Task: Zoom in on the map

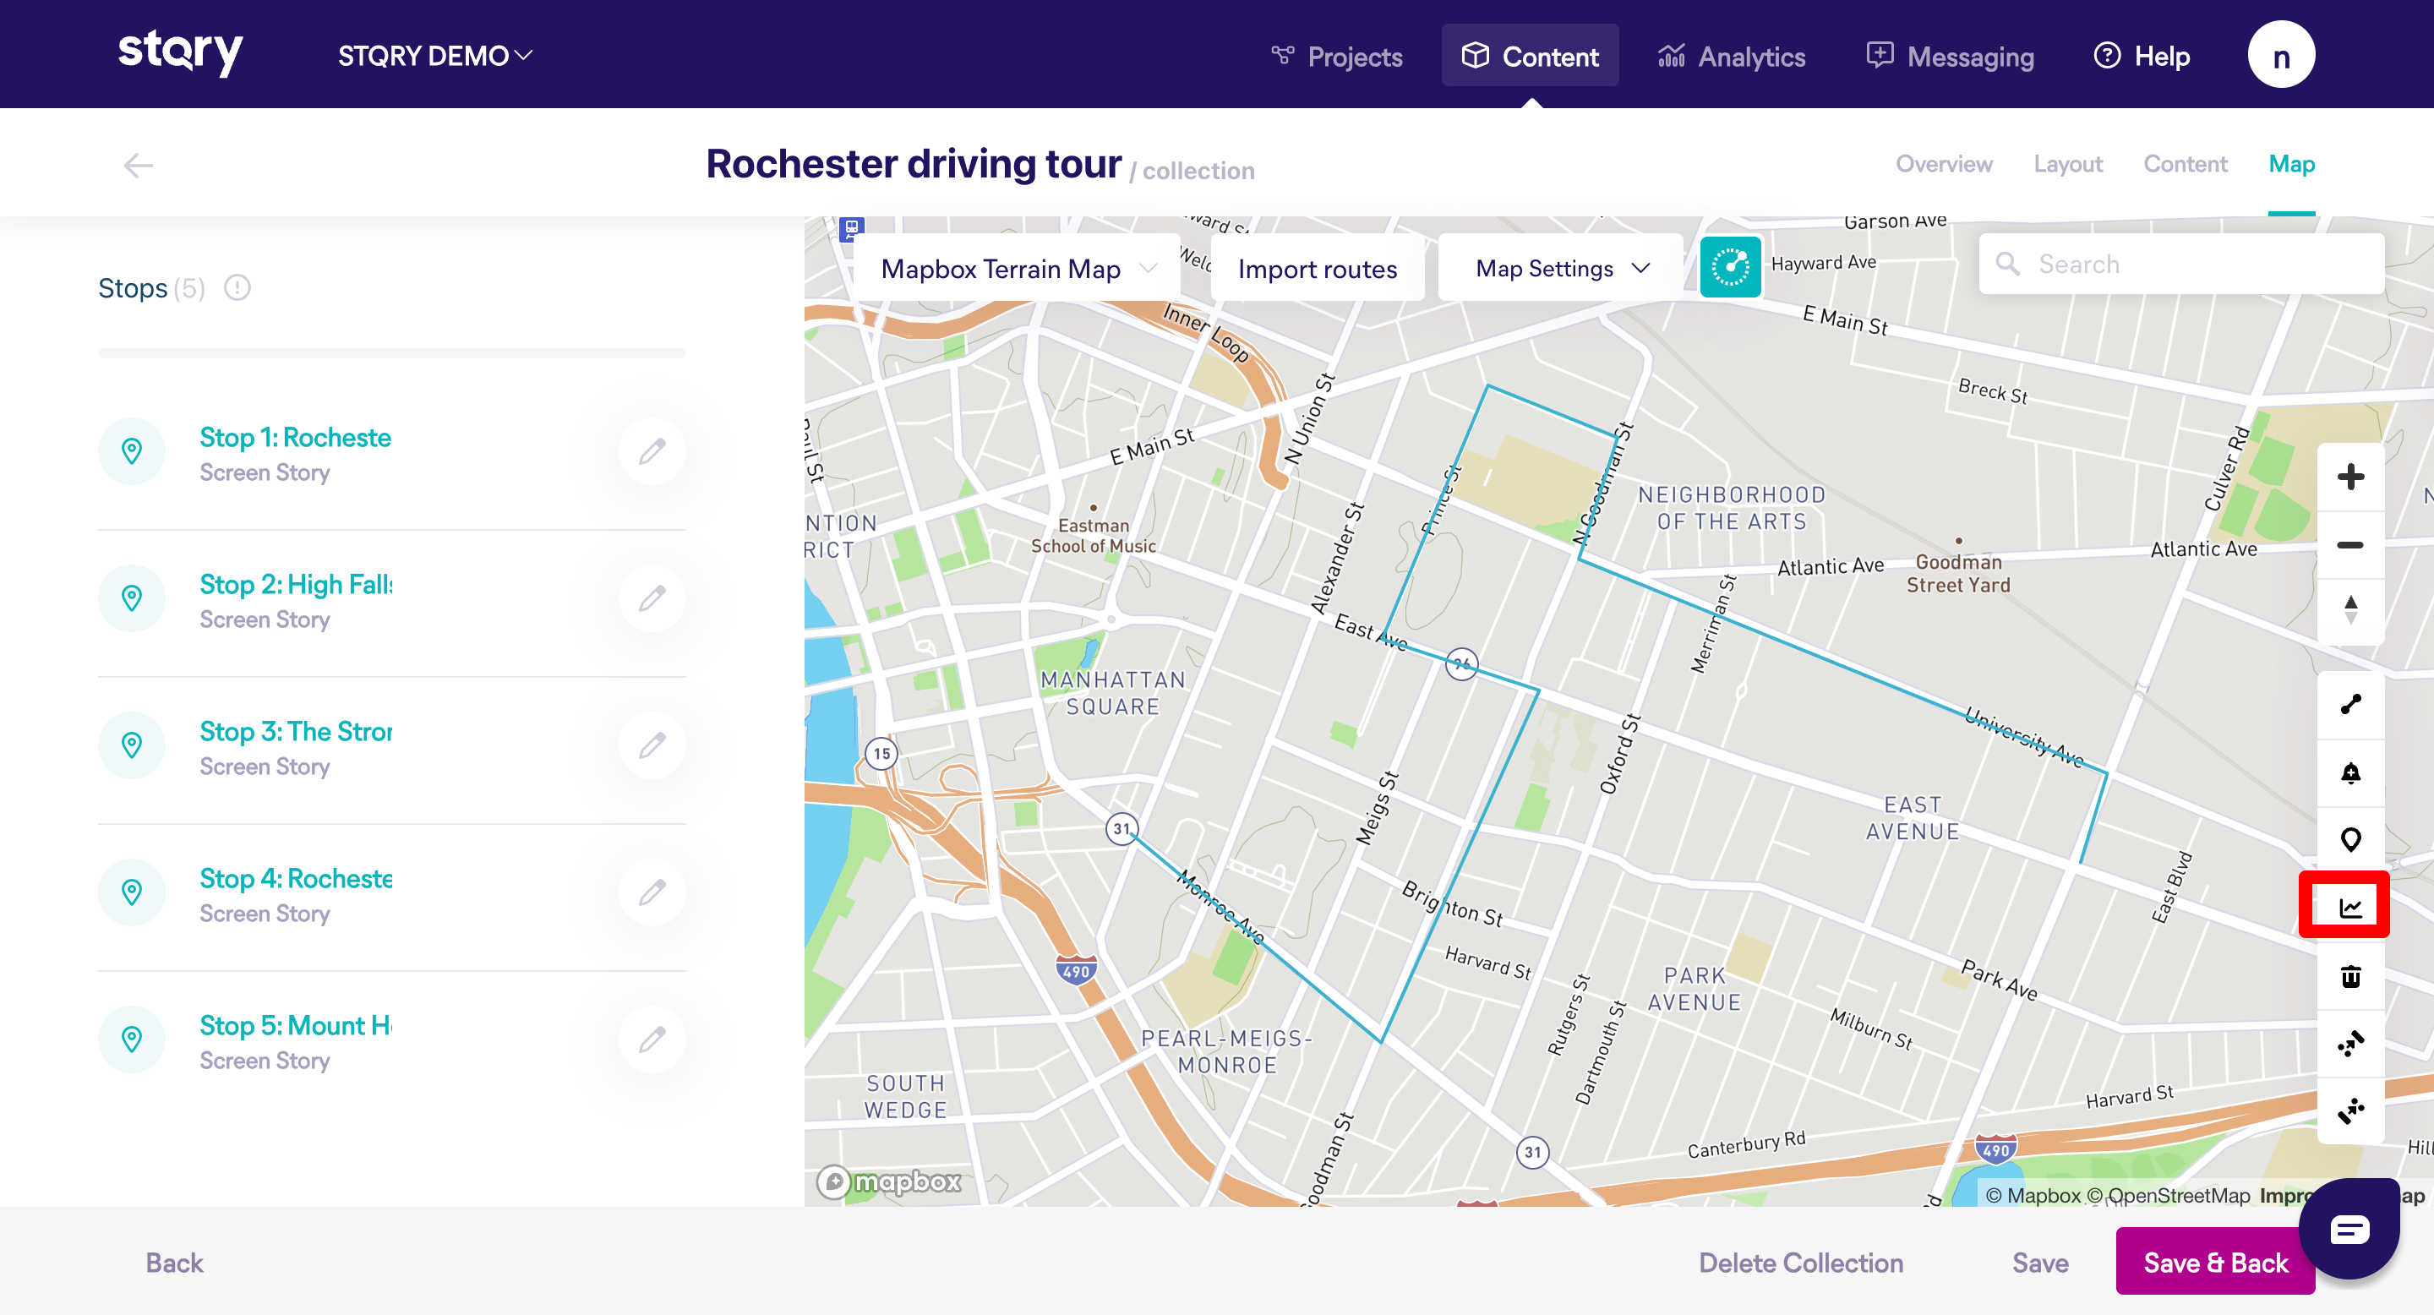Action: tap(2349, 476)
